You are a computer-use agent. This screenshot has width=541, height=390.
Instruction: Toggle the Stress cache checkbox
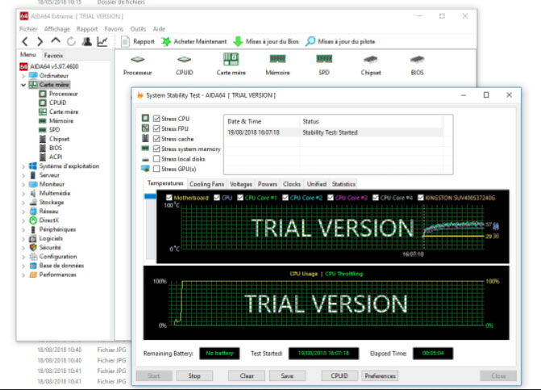coord(156,139)
